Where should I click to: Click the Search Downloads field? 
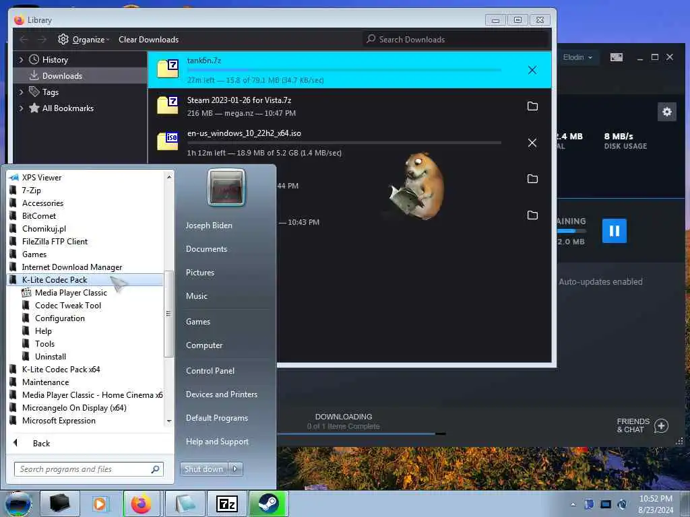(x=456, y=39)
